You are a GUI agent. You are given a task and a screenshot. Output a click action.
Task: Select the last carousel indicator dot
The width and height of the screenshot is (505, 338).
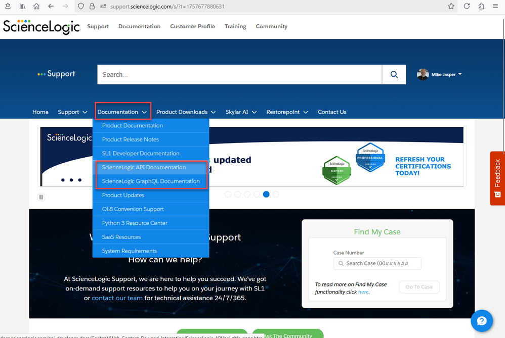coord(276,194)
